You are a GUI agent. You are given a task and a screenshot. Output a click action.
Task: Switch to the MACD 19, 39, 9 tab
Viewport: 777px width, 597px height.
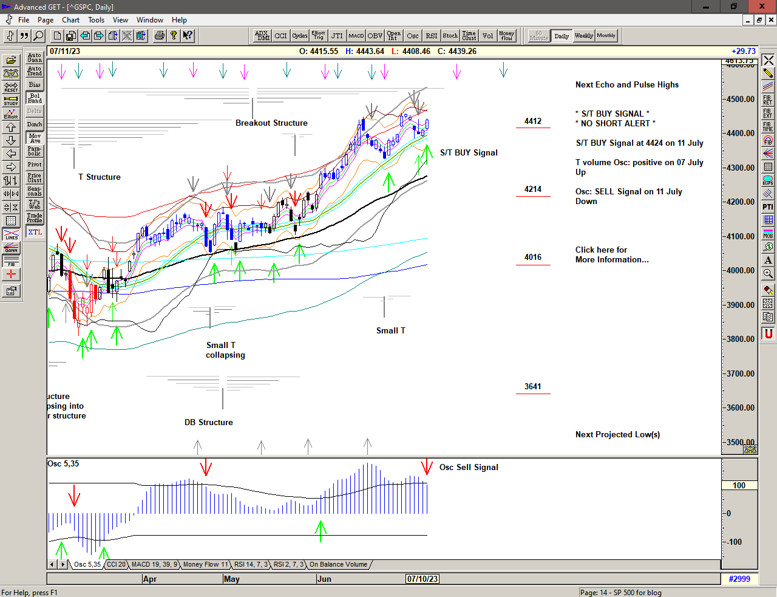pos(154,564)
